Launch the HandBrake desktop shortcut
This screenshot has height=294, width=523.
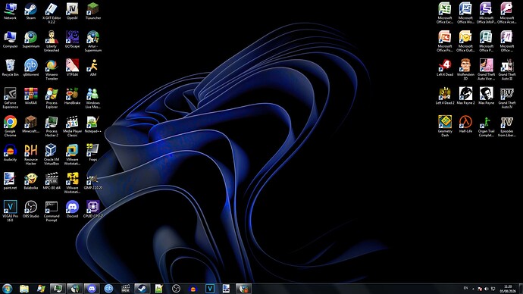(x=72, y=96)
